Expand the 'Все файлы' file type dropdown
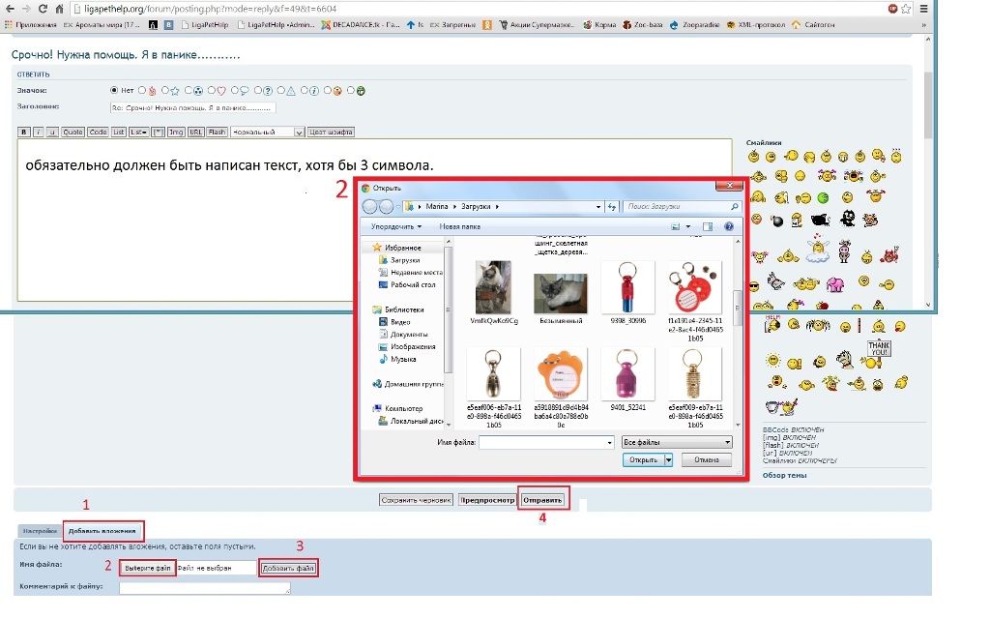This screenshot has height=619, width=990. (677, 442)
